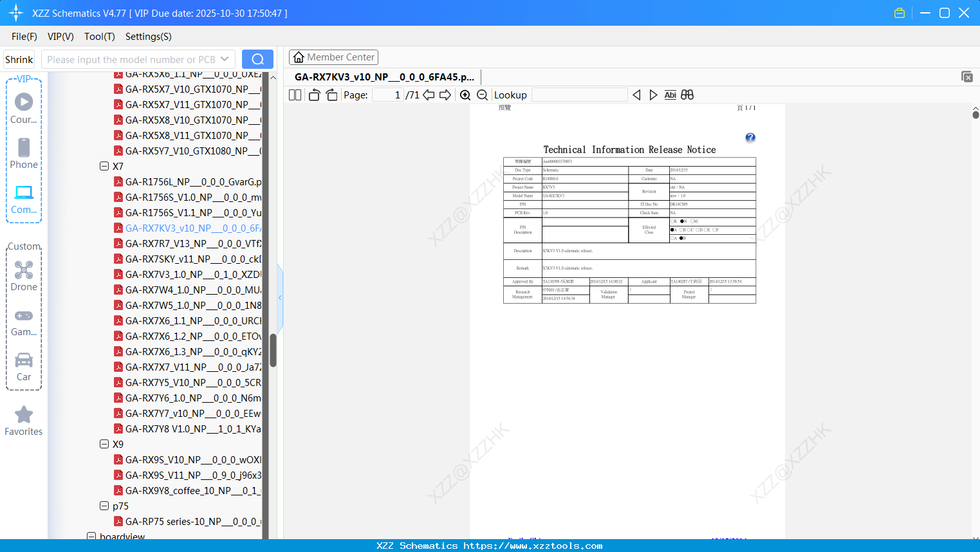Zoom out of the schematic
This screenshot has width=980, height=552.
pos(482,95)
